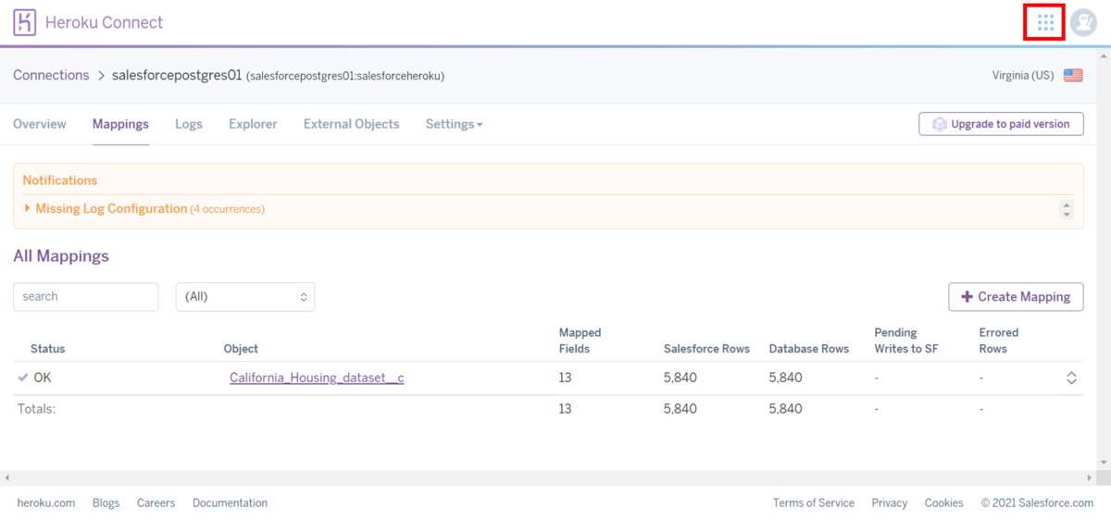Click Upgrade to paid version button
This screenshot has height=520, width=1111.
(x=1001, y=124)
